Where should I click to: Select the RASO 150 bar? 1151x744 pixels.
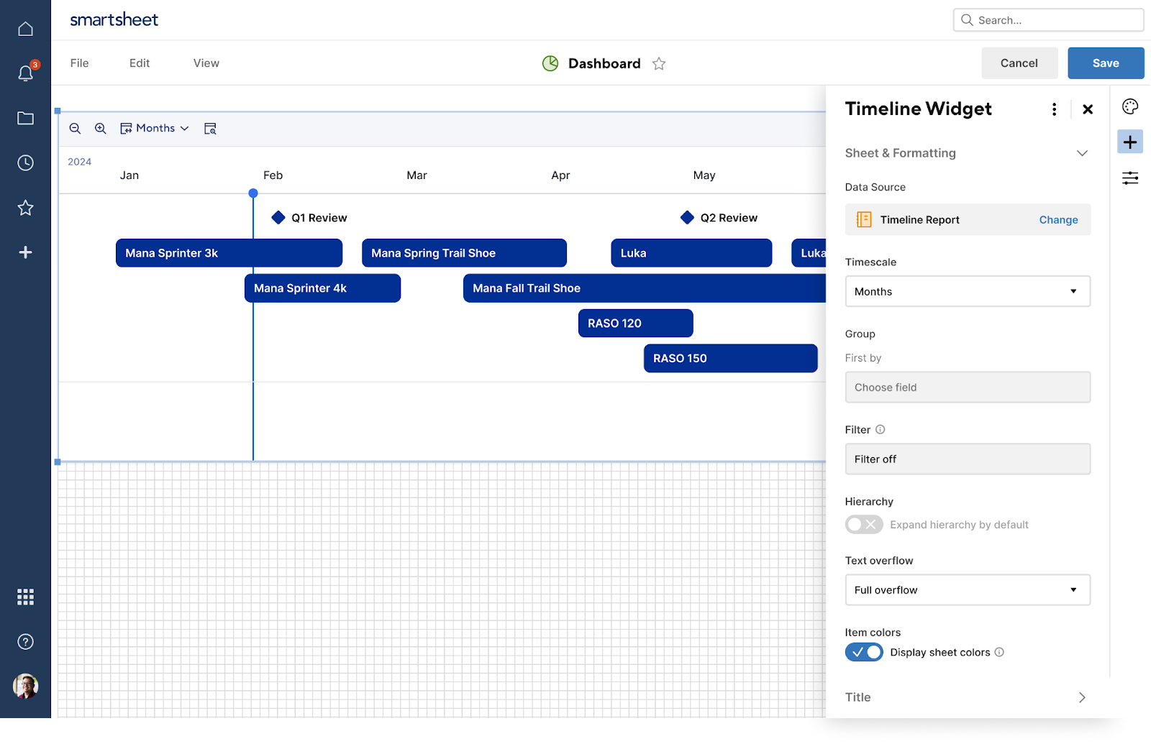pyautogui.click(x=730, y=359)
